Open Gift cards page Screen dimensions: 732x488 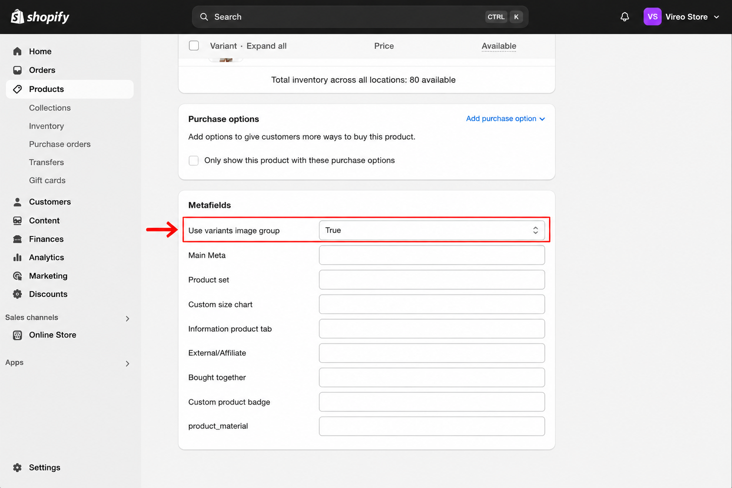pyautogui.click(x=47, y=180)
